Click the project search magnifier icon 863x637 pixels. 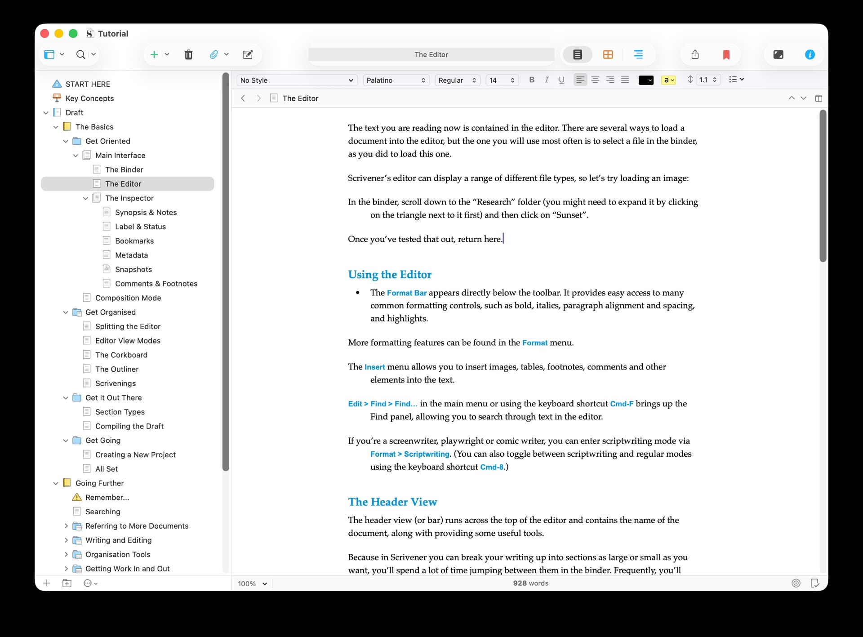click(80, 54)
